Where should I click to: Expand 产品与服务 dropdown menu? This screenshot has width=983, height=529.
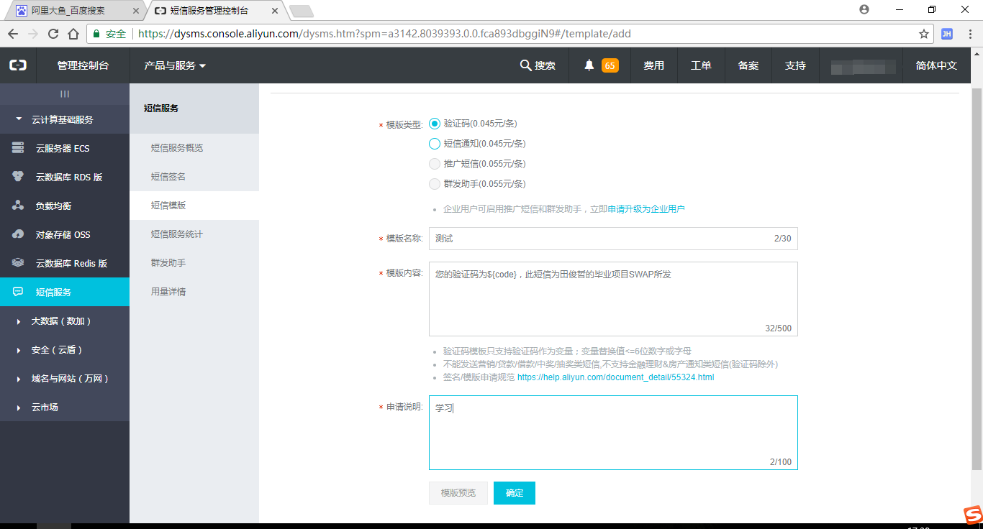click(x=175, y=65)
